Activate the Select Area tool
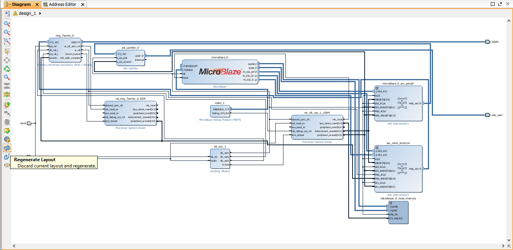 coord(7,51)
